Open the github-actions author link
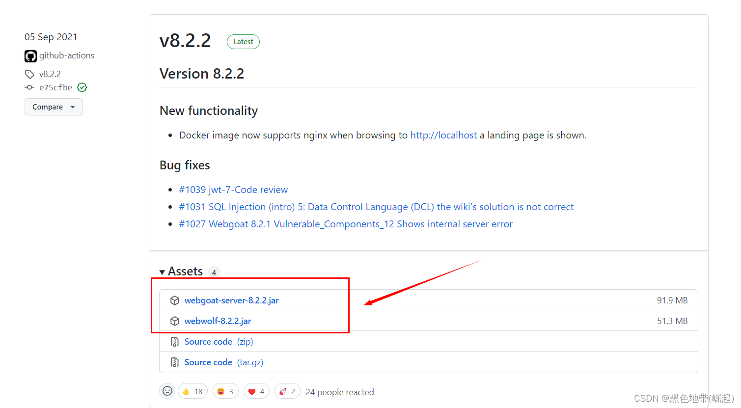This screenshot has width=741, height=408. [x=67, y=55]
